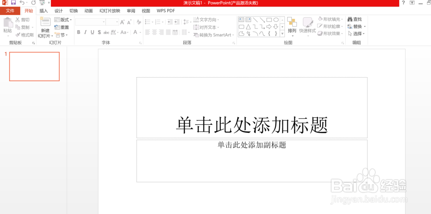Switch to the 切换 (Transitions) tab
This screenshot has width=431, height=214.
point(73,11)
